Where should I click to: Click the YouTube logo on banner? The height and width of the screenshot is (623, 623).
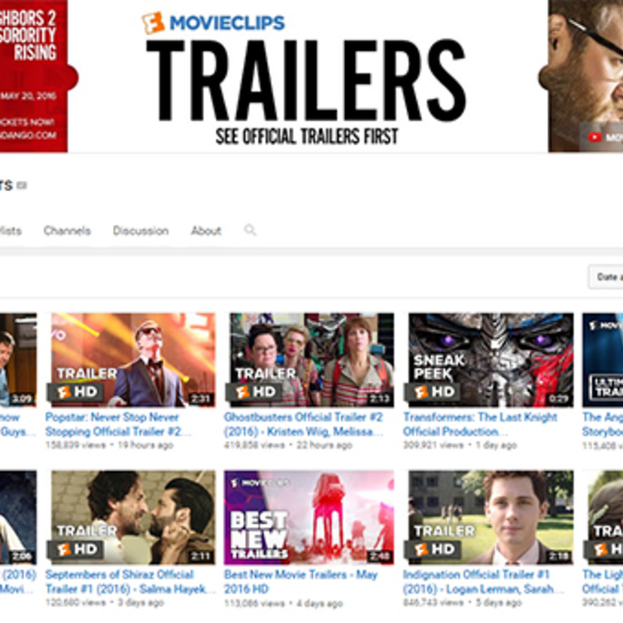tap(595, 138)
